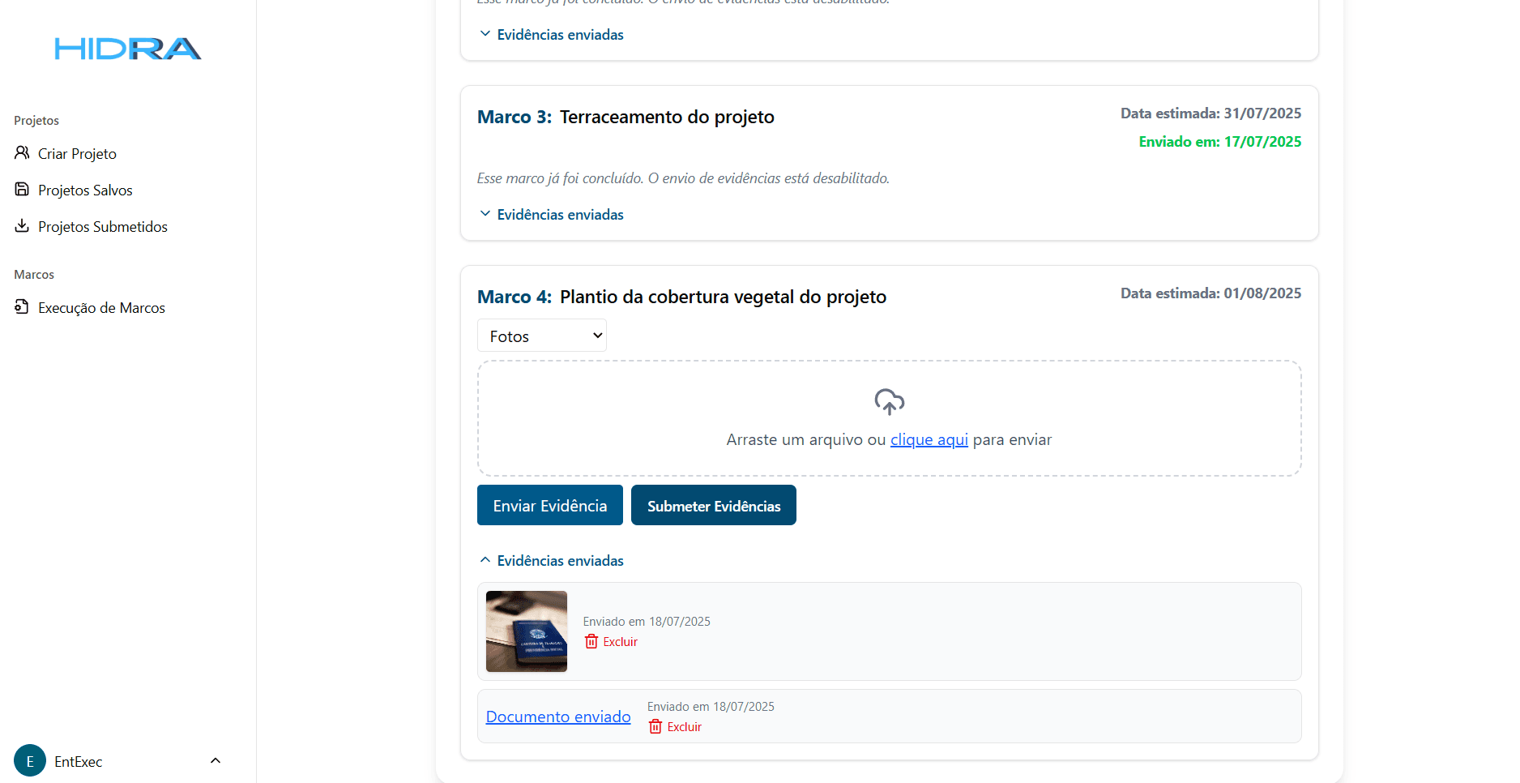The width and height of the screenshot is (1520, 783).
Task: Click the Enviar Evidência button
Action: (550, 505)
